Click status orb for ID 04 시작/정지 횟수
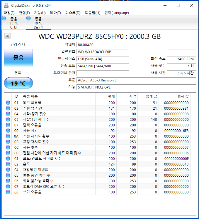The width and height of the screenshot is (199, 219). (x=8, y=114)
